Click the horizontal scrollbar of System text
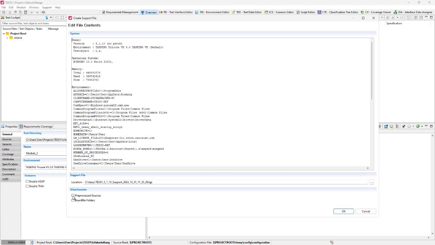The width and height of the screenshot is (435, 245). coord(220,168)
